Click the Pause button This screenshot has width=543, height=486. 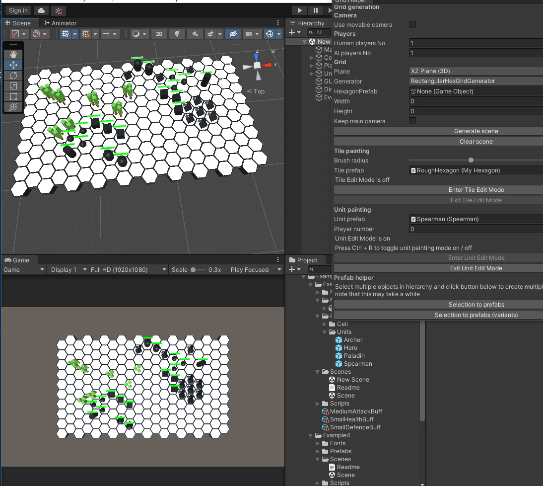pos(315,11)
